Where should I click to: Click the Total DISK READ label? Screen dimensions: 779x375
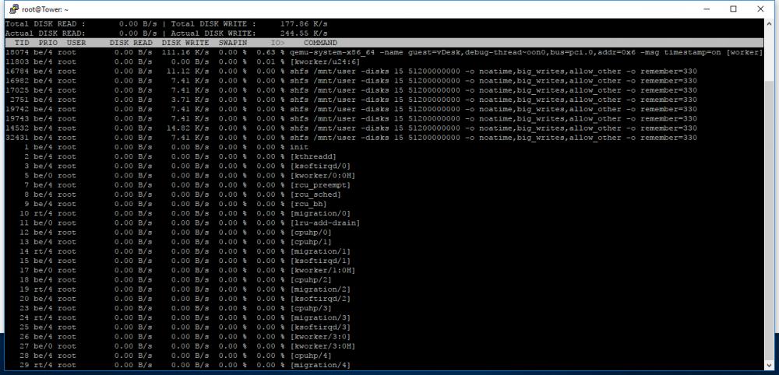point(45,24)
